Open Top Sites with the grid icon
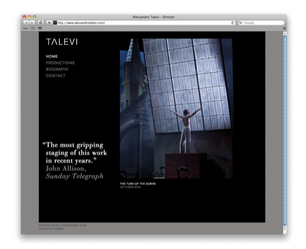306x249 pixels. (x=40, y=28)
